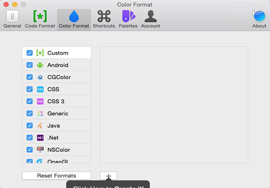270x188 pixels.
Task: Switch to Code Format preferences
Action: coord(40,19)
